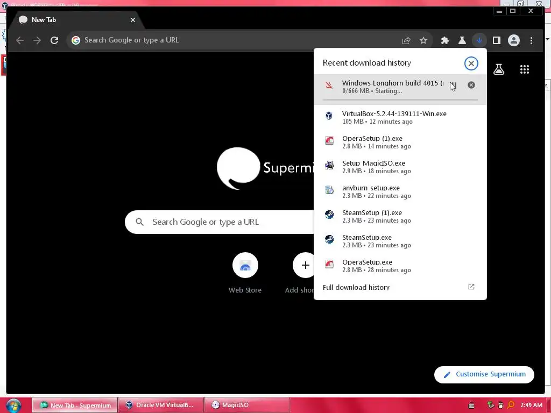The width and height of the screenshot is (551, 413).
Task: Switch to MagicISO taskbar button
Action: point(246,405)
